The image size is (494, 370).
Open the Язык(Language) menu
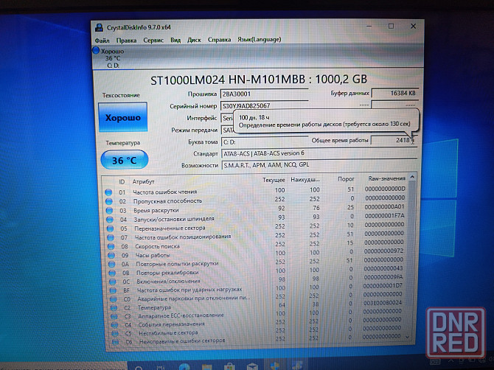click(x=259, y=39)
